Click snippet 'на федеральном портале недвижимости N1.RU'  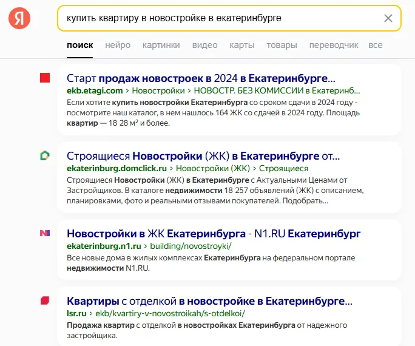pos(211,263)
